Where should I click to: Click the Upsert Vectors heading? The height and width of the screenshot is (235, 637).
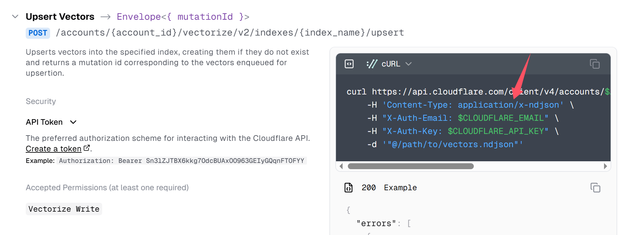point(60,17)
